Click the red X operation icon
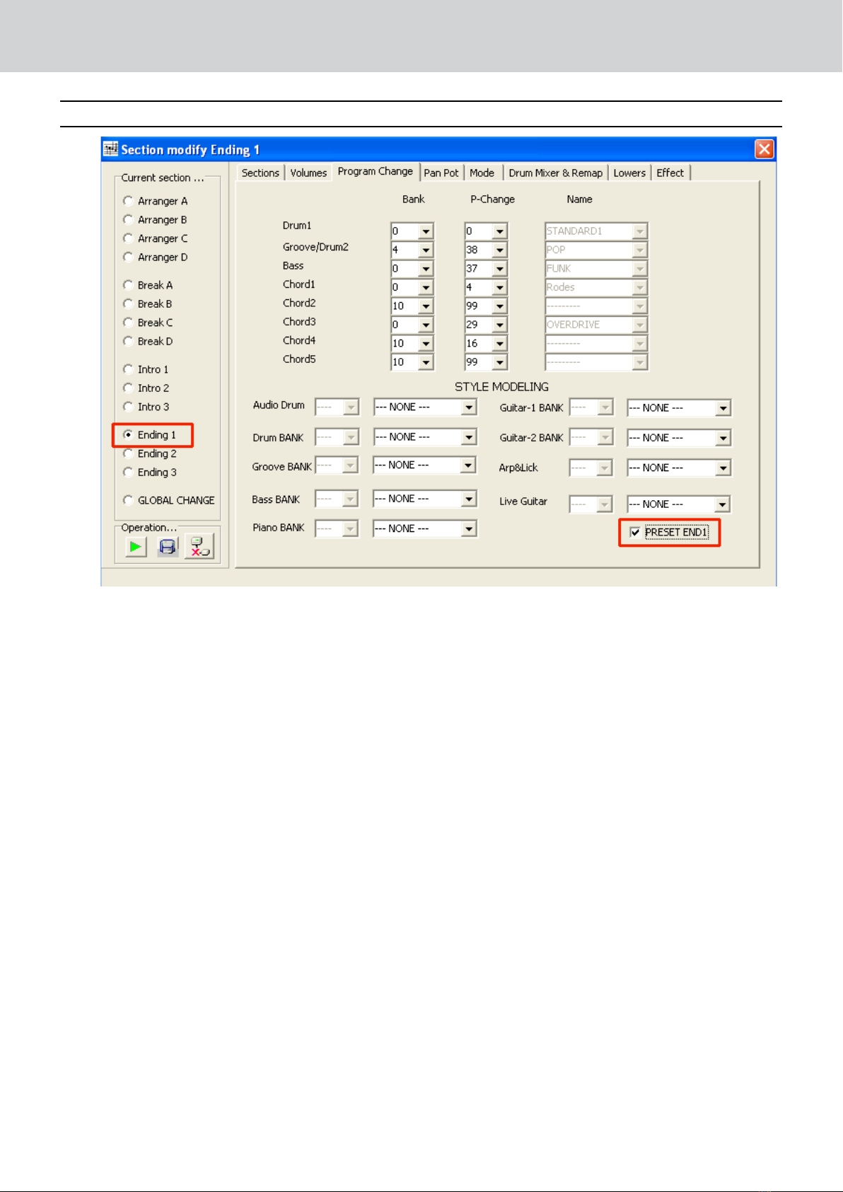 tap(199, 546)
